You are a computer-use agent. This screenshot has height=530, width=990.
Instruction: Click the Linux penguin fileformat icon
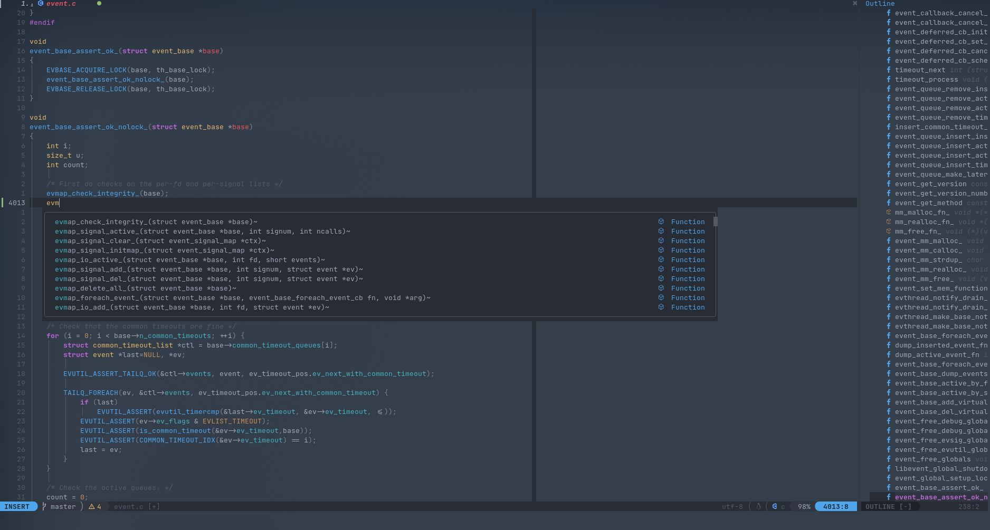point(759,507)
